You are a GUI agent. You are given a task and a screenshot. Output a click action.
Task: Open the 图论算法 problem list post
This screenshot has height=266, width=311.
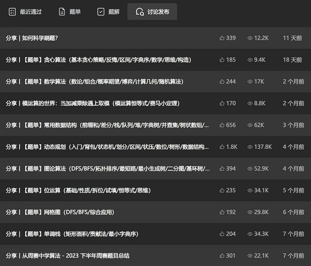(x=108, y=168)
